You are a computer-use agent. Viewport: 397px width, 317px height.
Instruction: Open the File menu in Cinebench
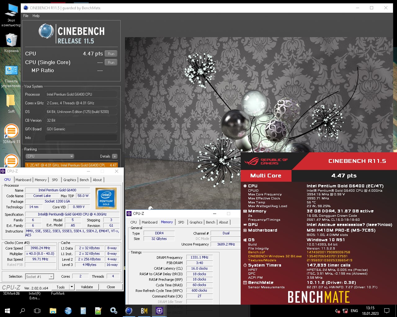pyautogui.click(x=26, y=16)
